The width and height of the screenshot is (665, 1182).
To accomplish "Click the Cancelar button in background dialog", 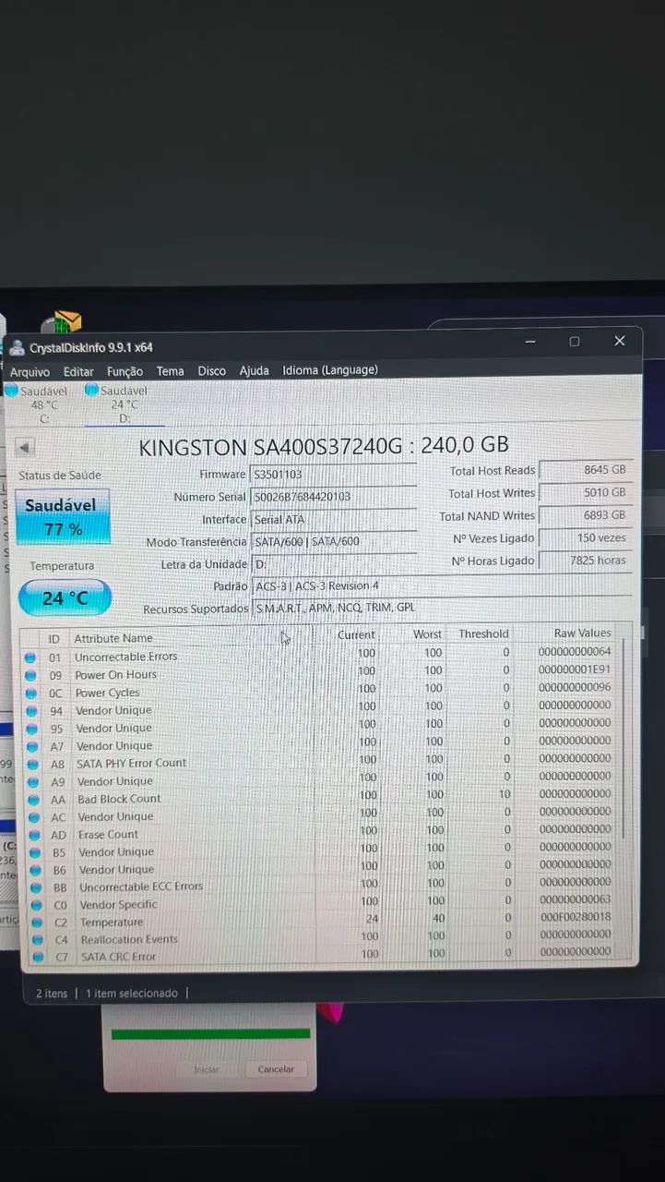I will point(276,1069).
